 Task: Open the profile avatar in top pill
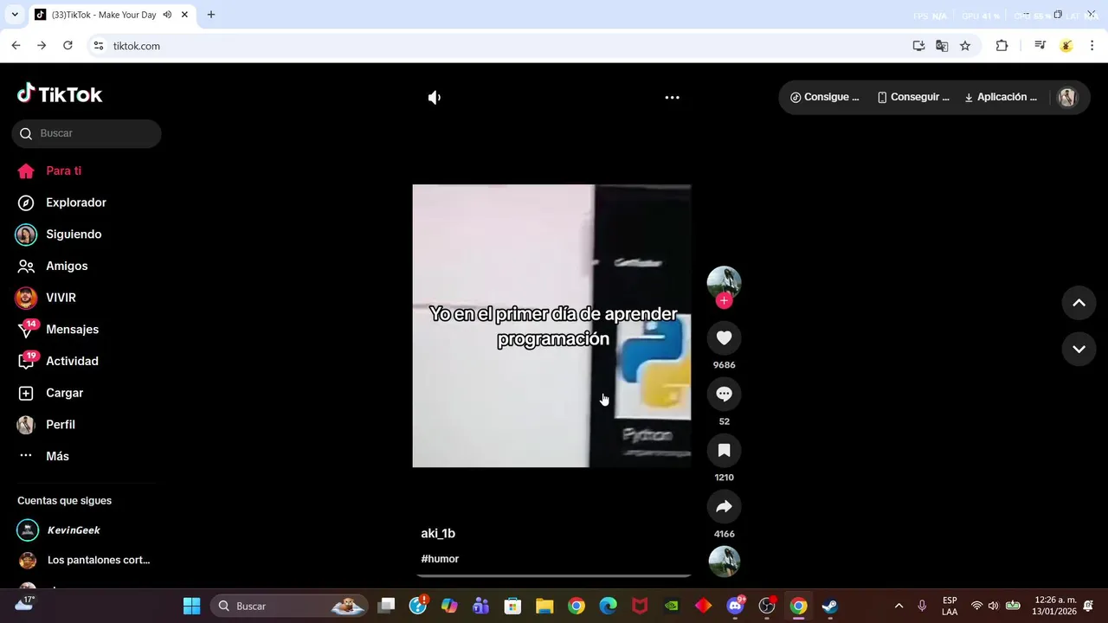1067,98
